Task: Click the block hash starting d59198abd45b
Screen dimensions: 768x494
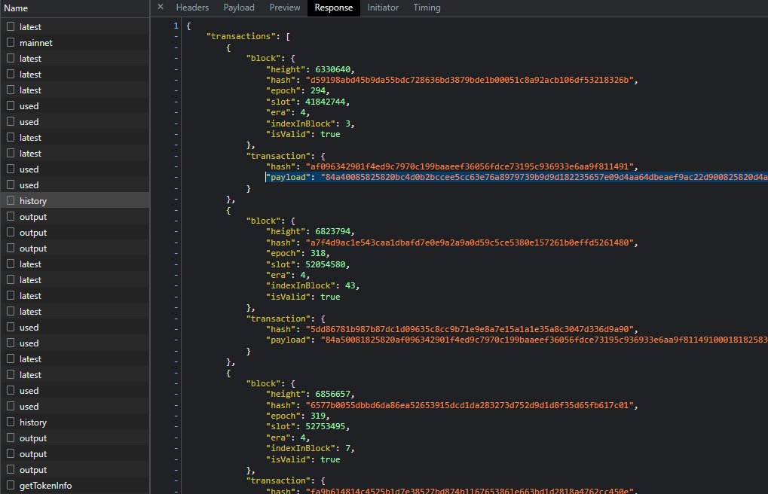Action: point(470,80)
